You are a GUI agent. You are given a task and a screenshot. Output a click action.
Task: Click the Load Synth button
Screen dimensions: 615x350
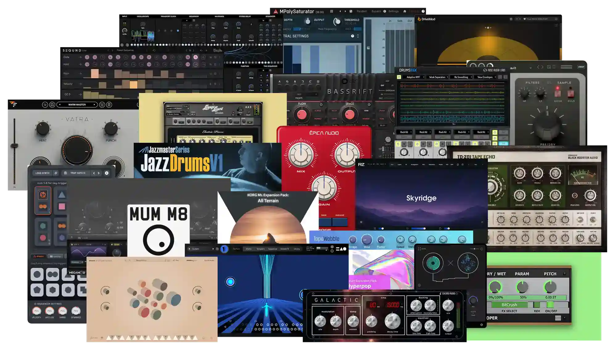[x=42, y=173]
